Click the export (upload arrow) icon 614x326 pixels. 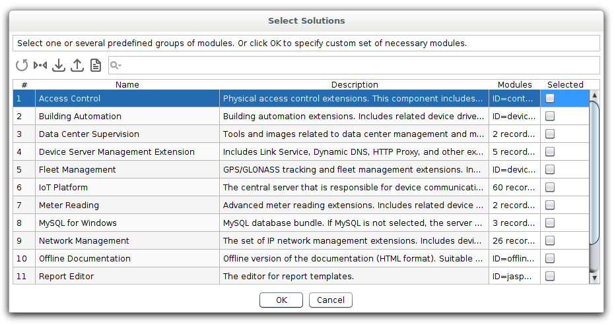77,65
